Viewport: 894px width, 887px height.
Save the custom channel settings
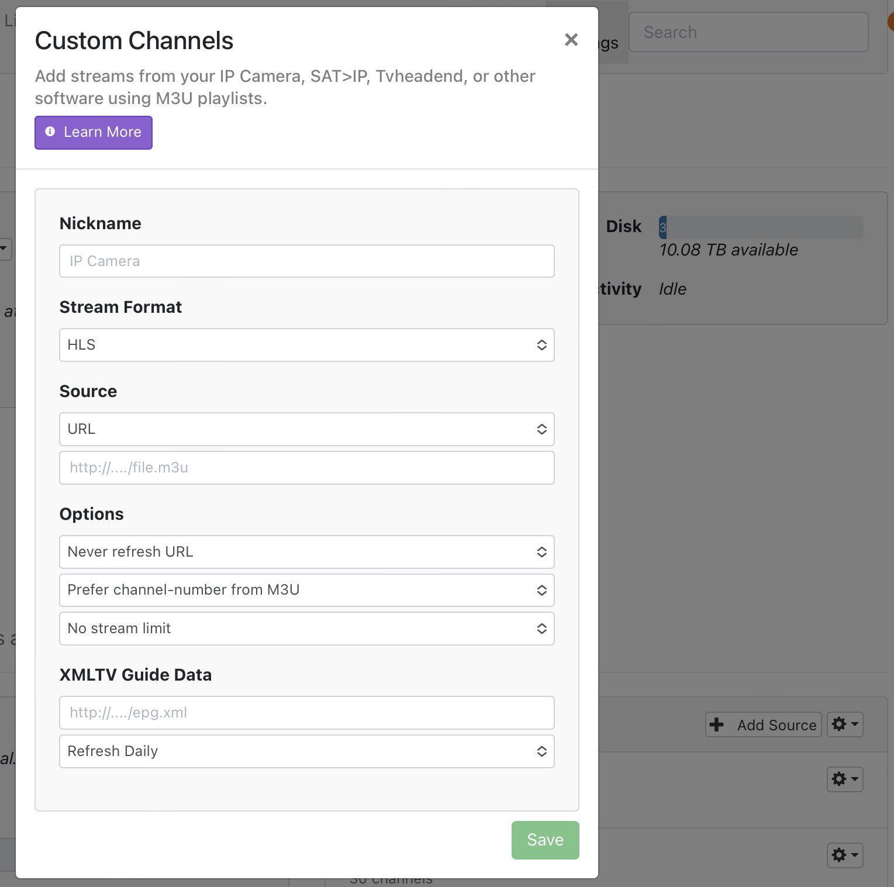coord(545,840)
